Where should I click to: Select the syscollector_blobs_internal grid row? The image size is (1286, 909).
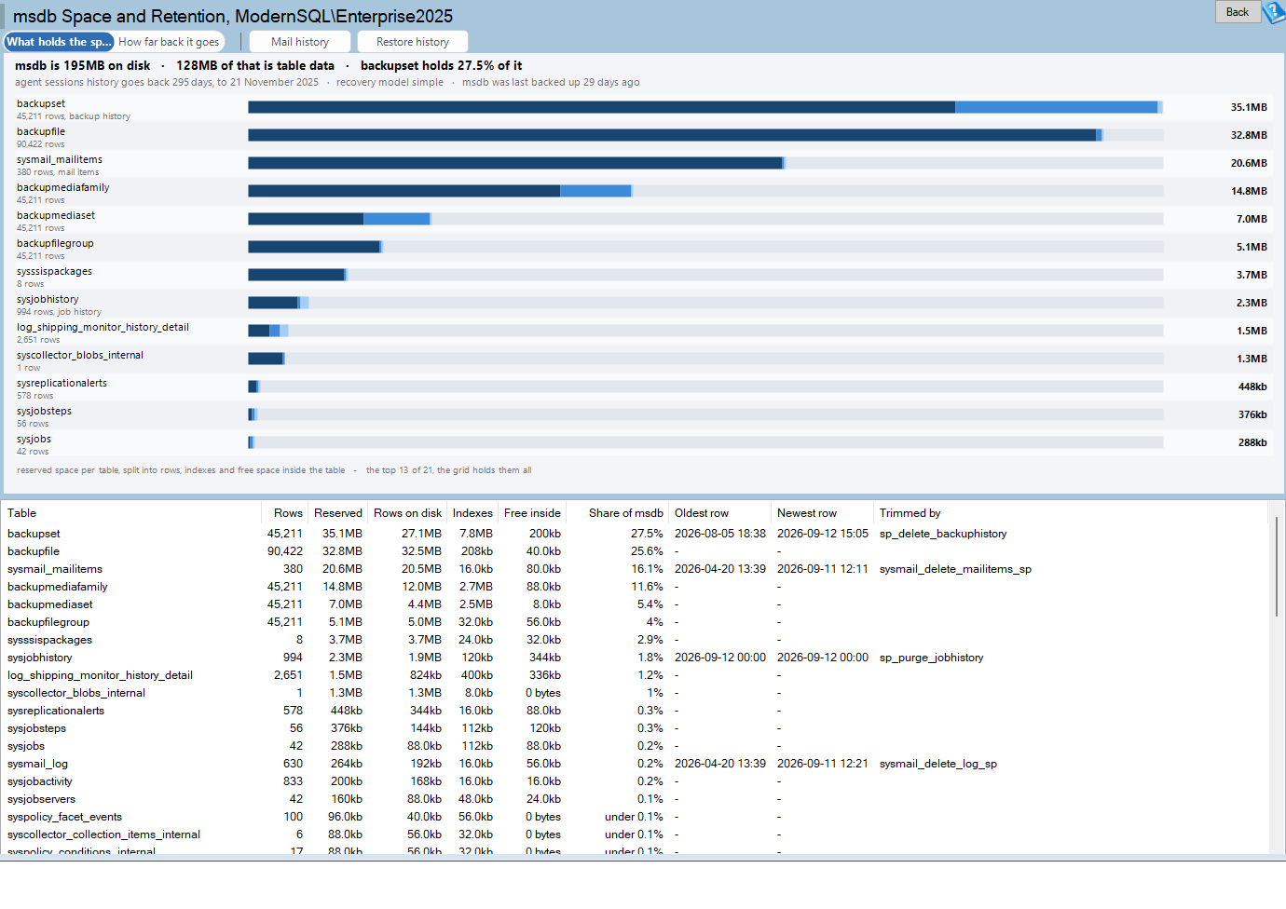tap(636, 693)
